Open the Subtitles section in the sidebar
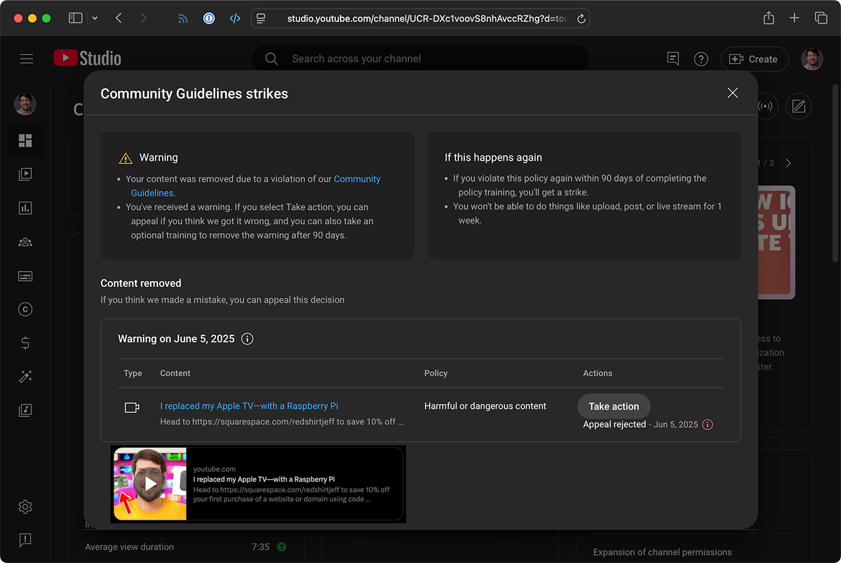This screenshot has width=841, height=563. point(25,276)
